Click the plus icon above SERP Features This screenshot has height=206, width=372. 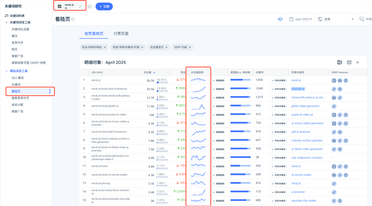tap(357, 62)
